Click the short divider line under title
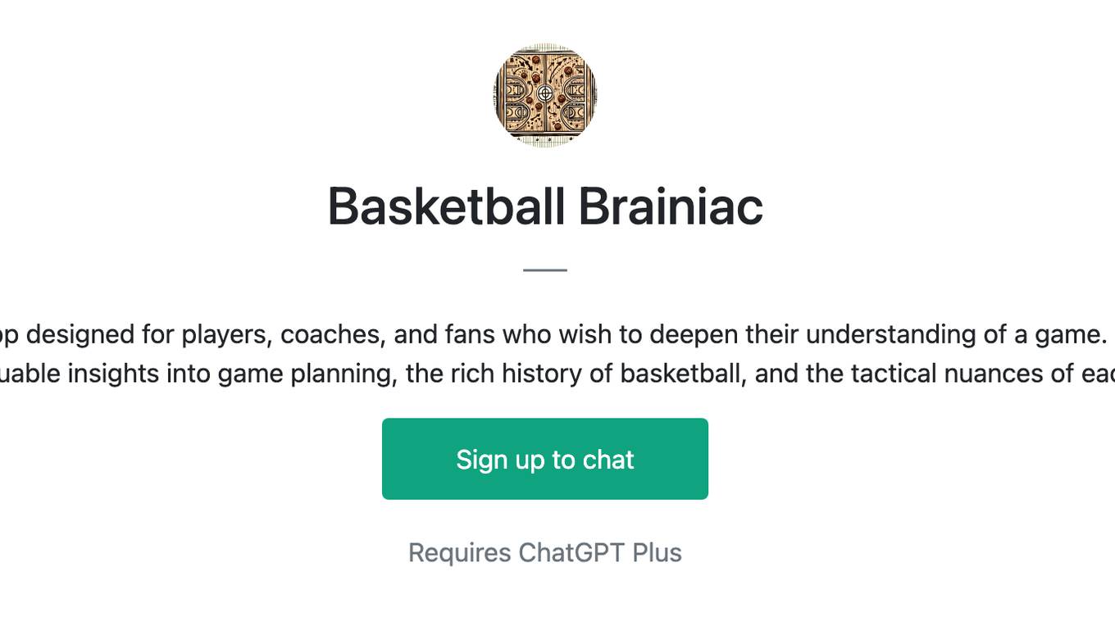 coord(545,270)
